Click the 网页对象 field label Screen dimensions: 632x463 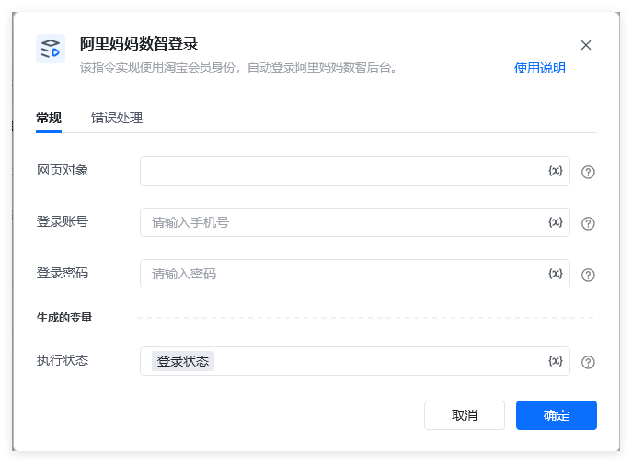click(x=63, y=170)
